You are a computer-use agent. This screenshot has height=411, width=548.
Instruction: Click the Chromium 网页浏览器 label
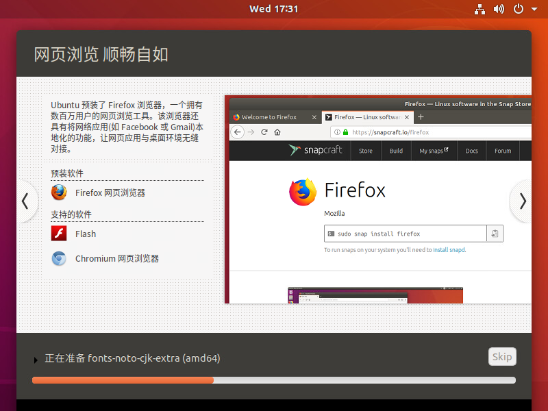pos(117,259)
